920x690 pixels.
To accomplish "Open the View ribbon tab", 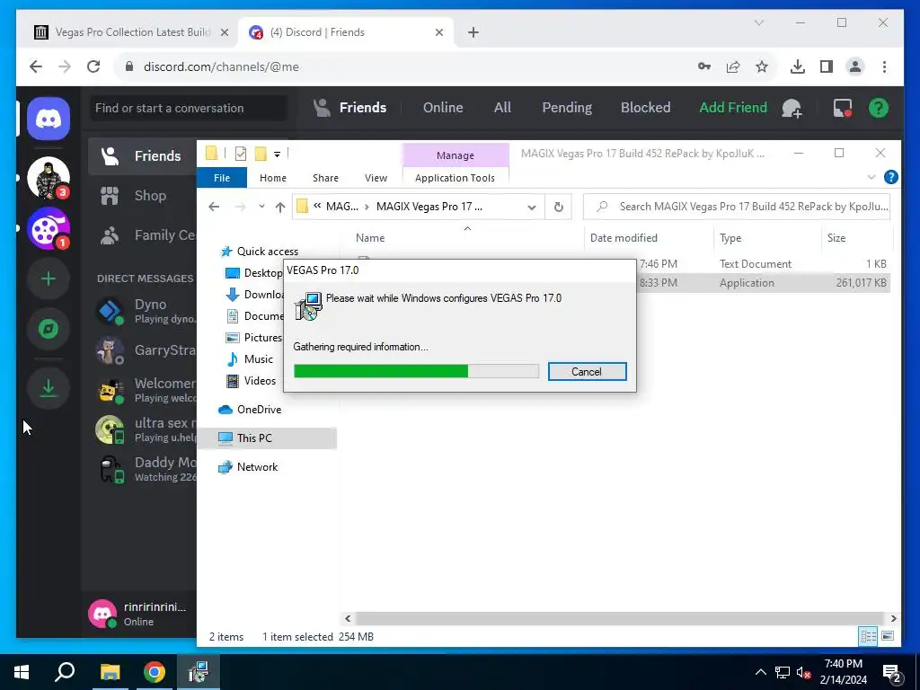I will [x=376, y=178].
